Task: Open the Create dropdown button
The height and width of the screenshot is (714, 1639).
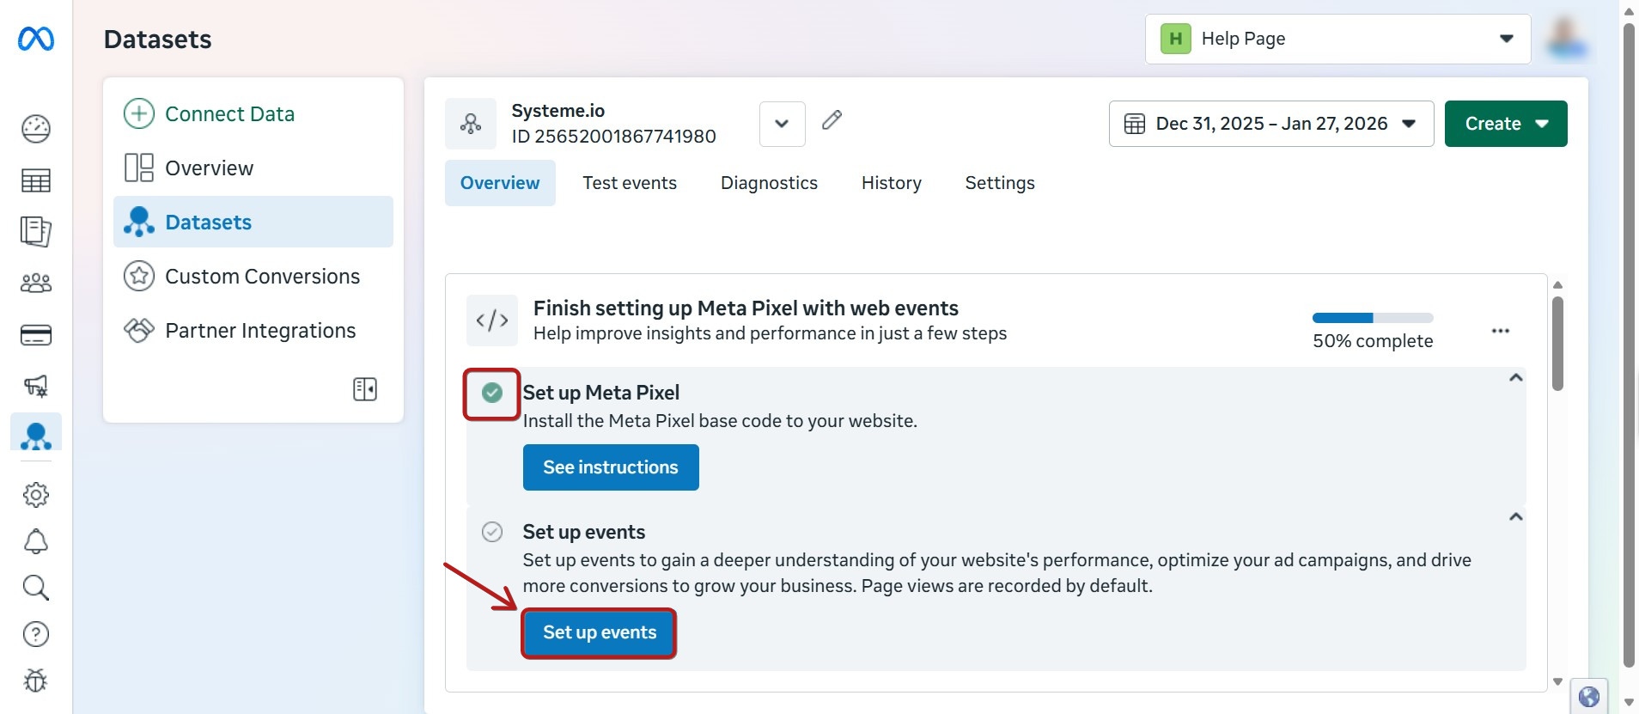Action: 1506,124
